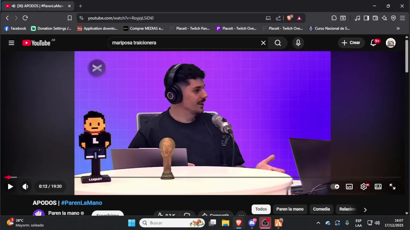Open Brave Wallet icon
This screenshot has width=410, height=230.
tap(375, 18)
